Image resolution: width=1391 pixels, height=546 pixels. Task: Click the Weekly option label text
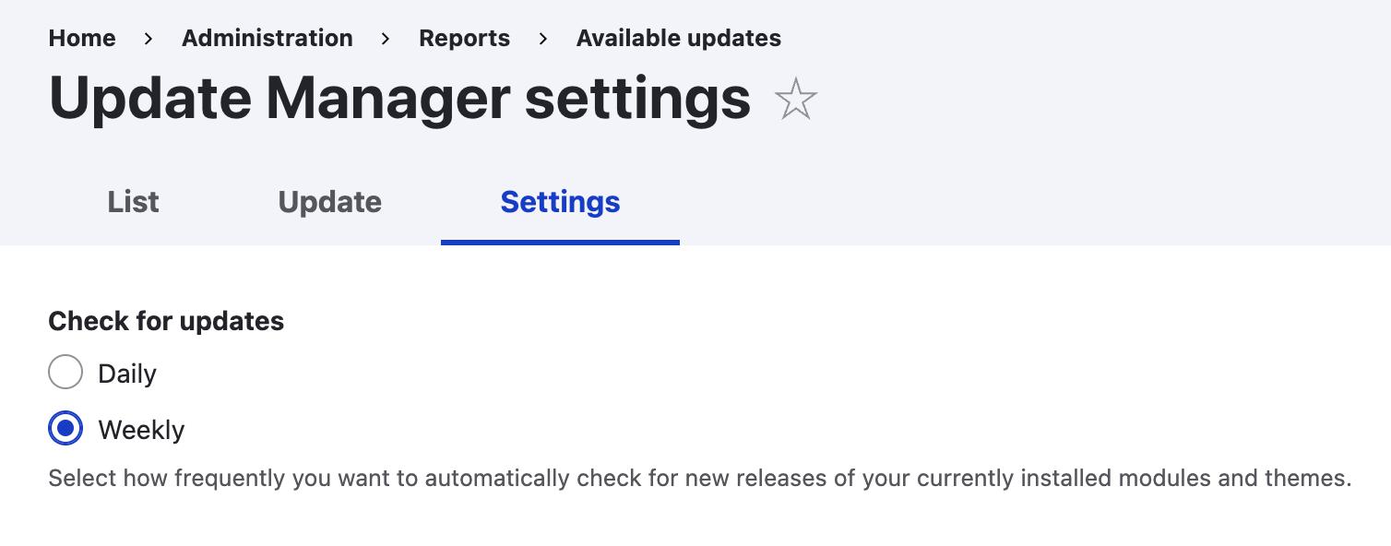pos(141,429)
